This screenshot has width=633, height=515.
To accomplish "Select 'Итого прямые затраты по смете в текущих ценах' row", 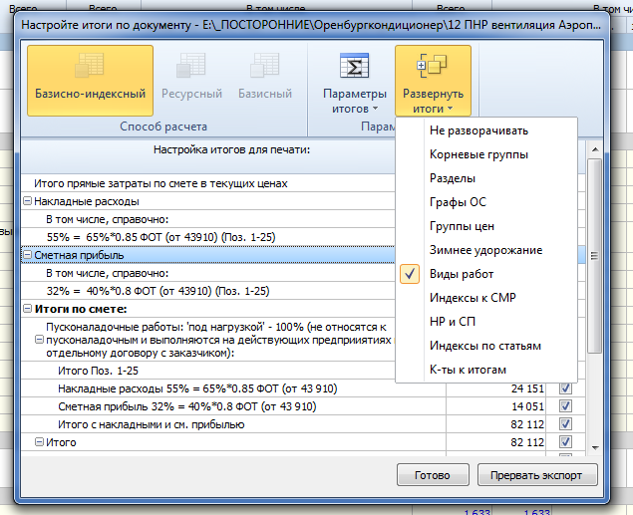I will tap(207, 183).
